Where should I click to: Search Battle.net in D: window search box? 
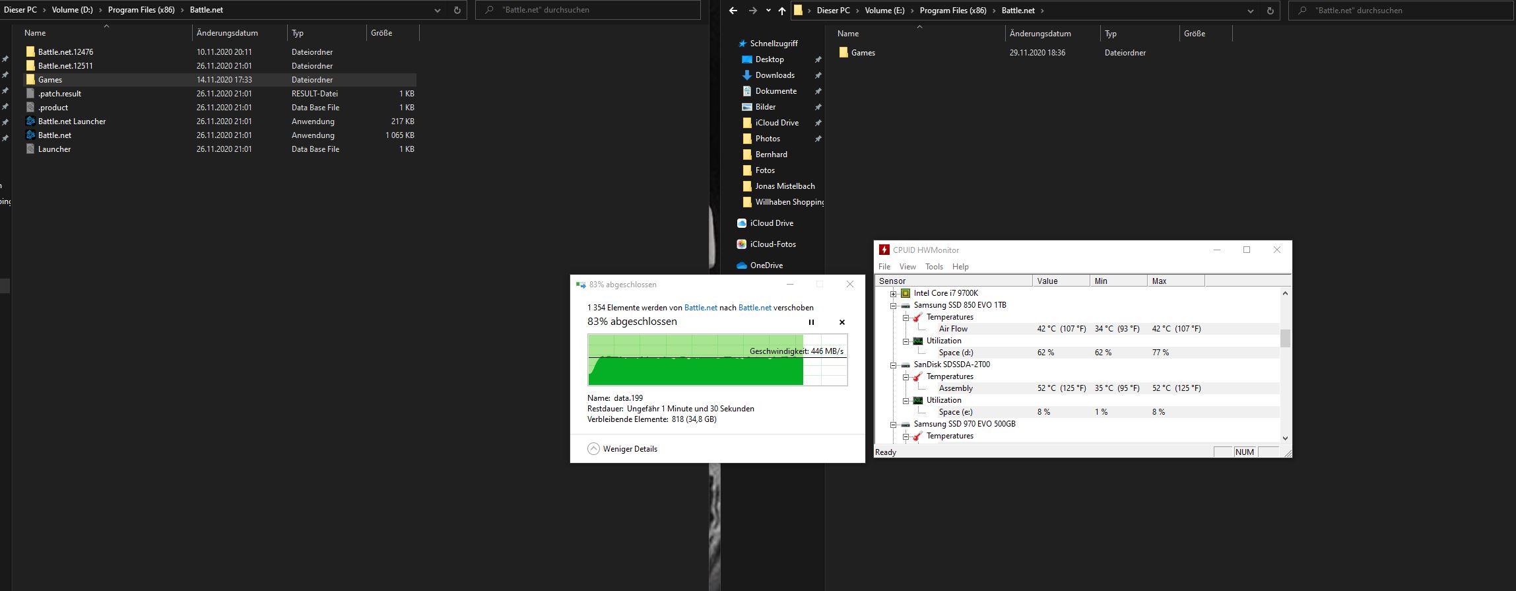click(588, 10)
